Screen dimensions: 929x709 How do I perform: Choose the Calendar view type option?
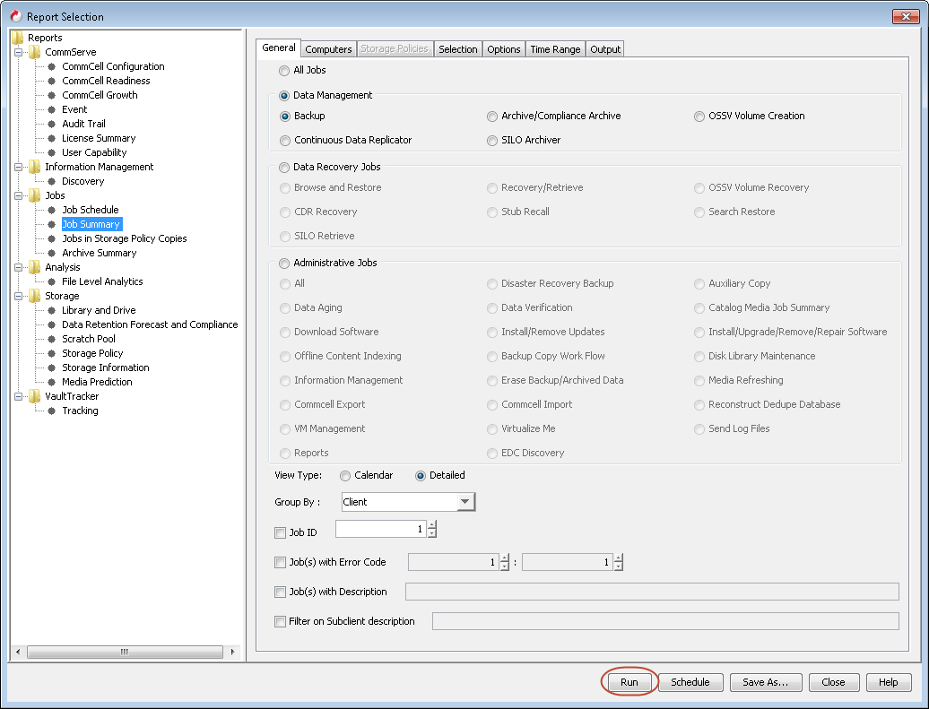click(345, 476)
